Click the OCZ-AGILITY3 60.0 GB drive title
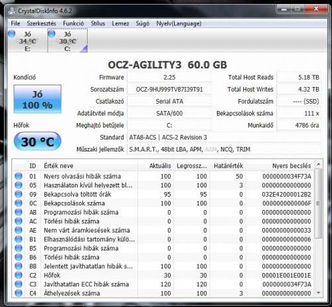 (167, 65)
